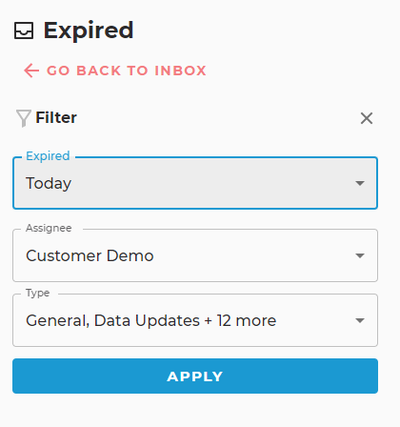Click the General, Data Updates + 12 more value

(151, 320)
